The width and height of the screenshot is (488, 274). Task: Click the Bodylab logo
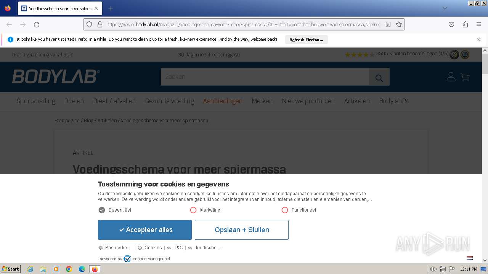pos(56,76)
